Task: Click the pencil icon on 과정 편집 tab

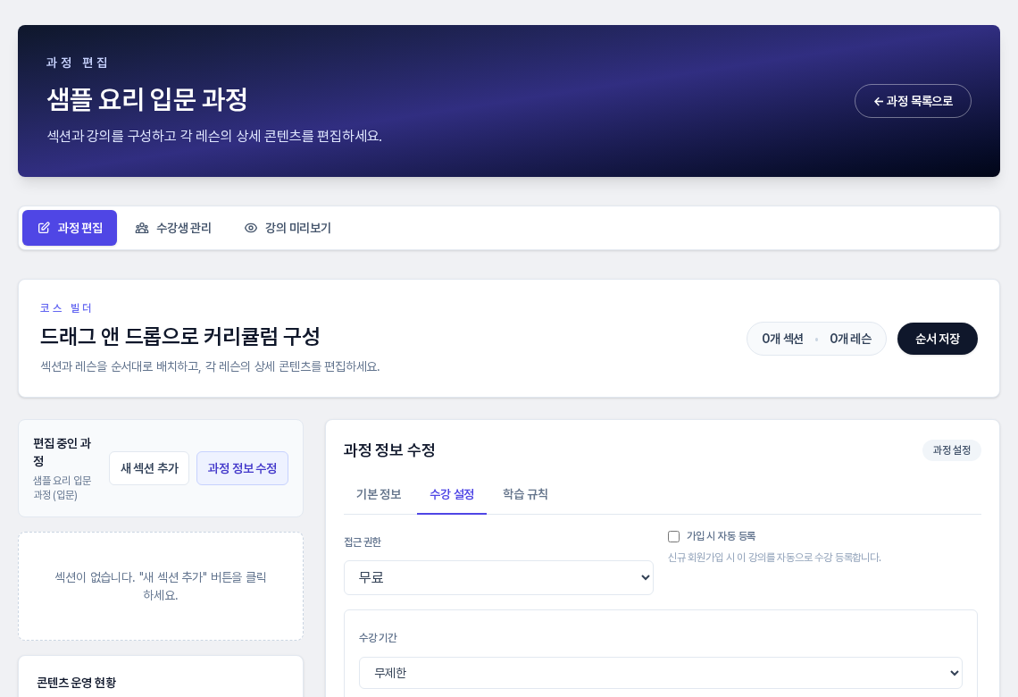Action: [44, 228]
